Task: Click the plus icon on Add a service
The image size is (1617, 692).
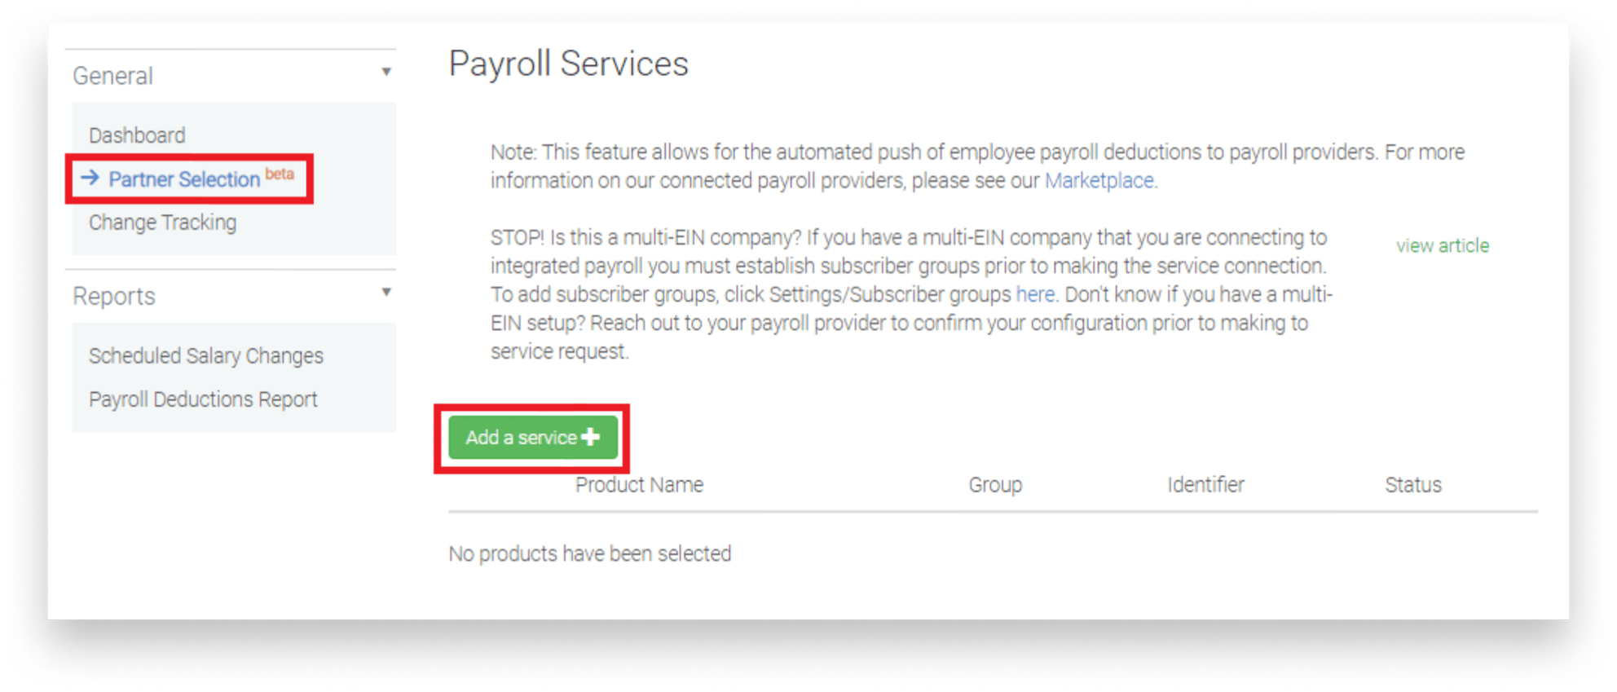Action: pos(592,438)
